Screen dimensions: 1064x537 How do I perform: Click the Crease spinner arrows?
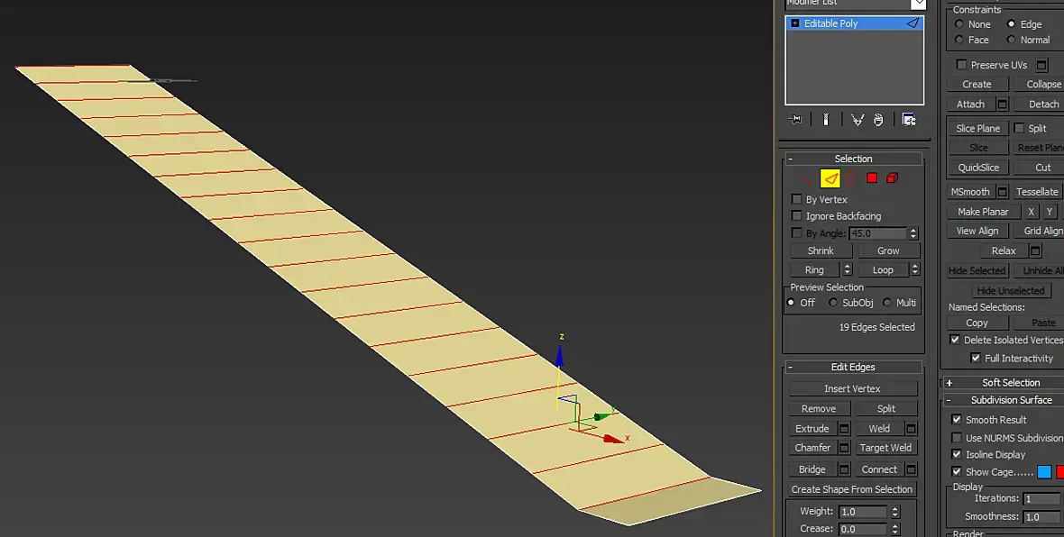coord(895,529)
